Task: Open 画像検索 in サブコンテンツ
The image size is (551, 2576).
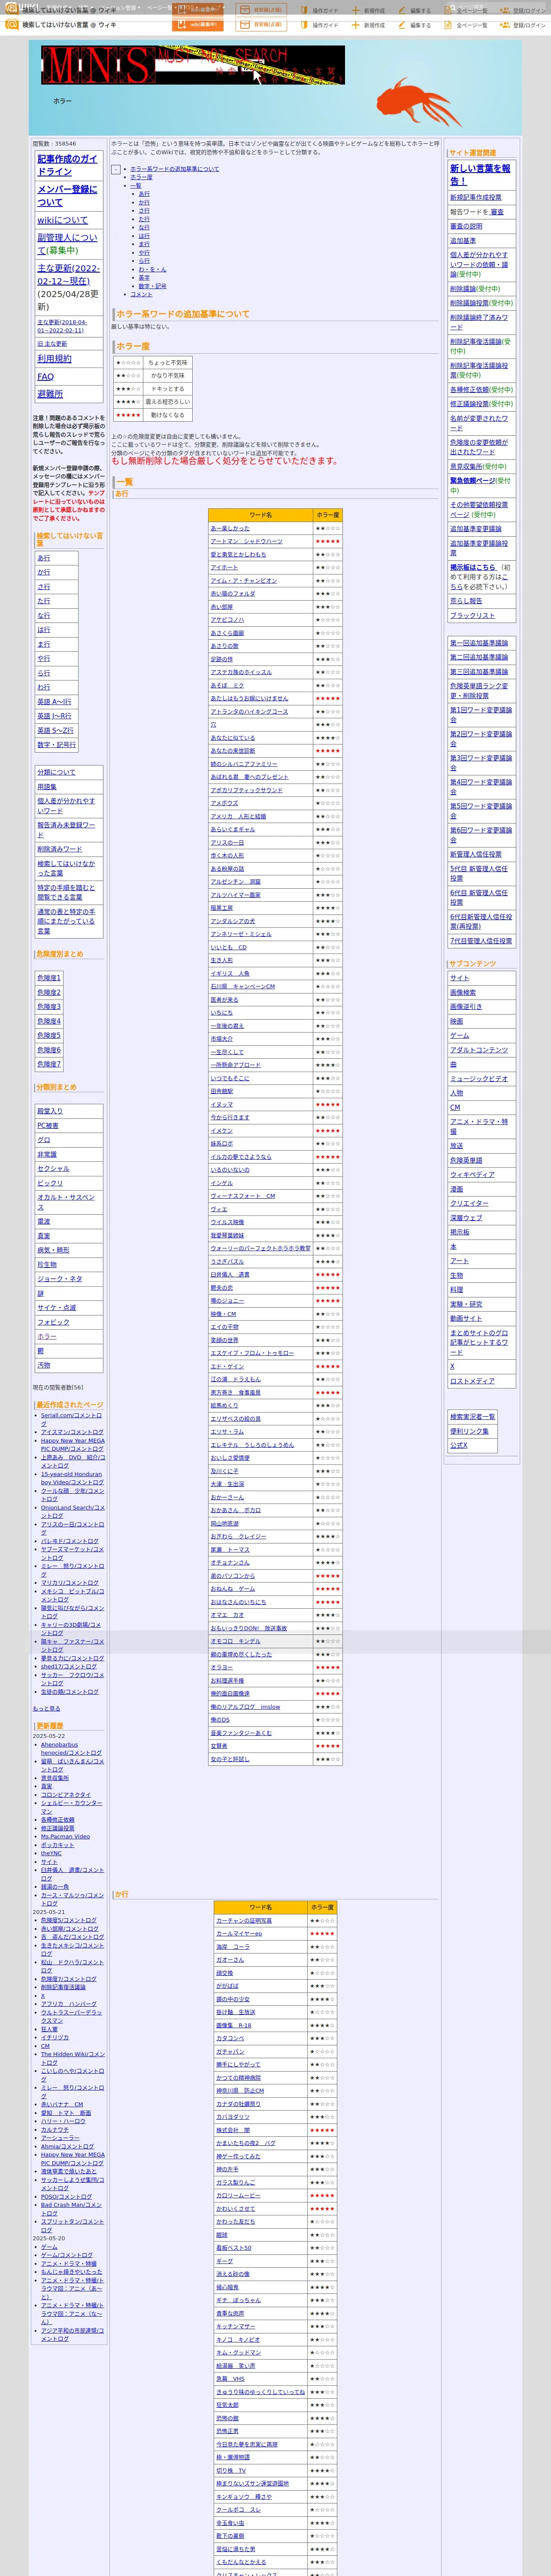Action: (463, 993)
